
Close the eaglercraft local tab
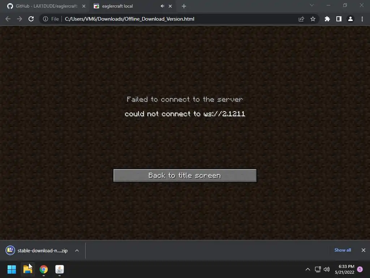[x=170, y=6]
